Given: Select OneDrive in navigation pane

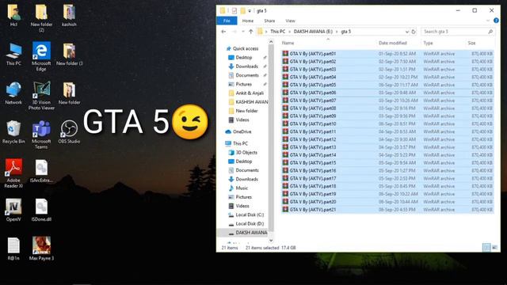Looking at the screenshot, I should 242,131.
